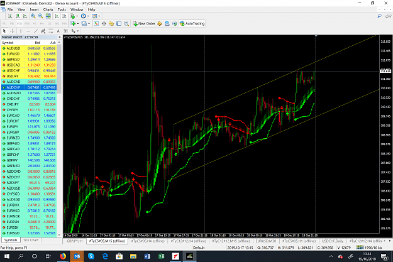
Task: Open the chart templates icon
Action: pos(94,16)
